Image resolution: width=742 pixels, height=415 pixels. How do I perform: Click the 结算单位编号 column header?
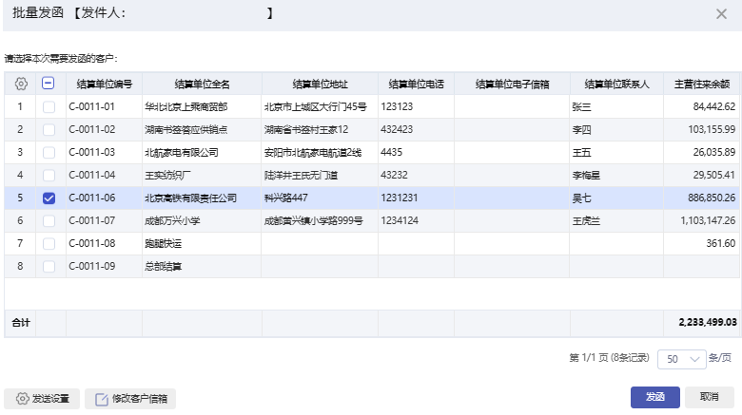(x=104, y=84)
